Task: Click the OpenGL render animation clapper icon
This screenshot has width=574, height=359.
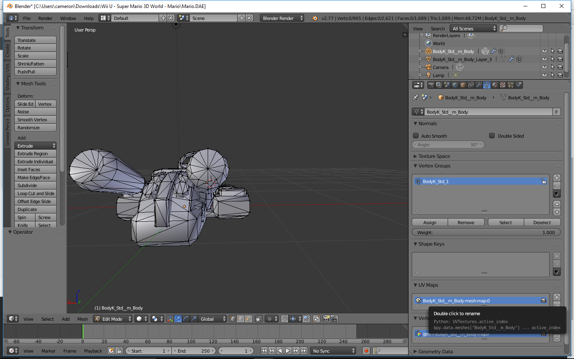Action: (334, 319)
